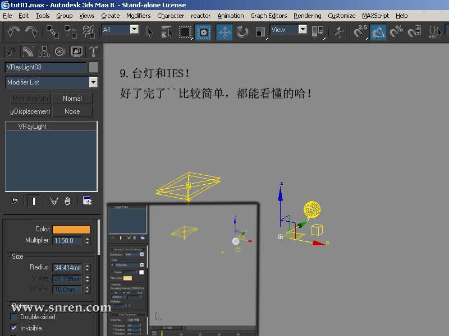Click Remove modifier from the stack icon
This screenshot has height=336, width=449.
pyautogui.click(x=67, y=201)
